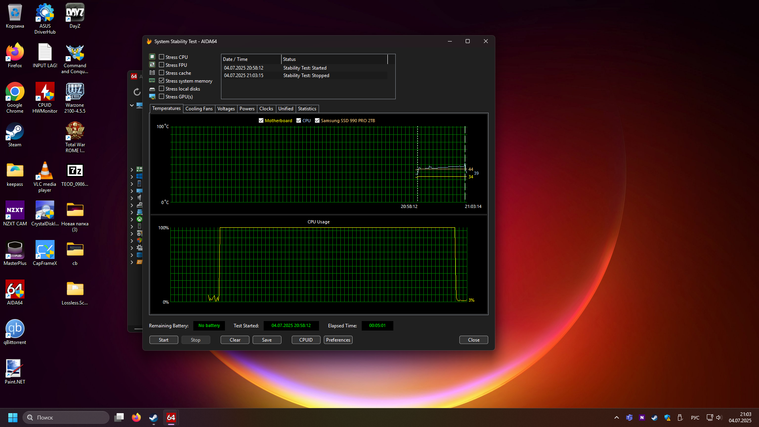
Task: Open the INPUT LAG! text file
Action: [x=45, y=55]
